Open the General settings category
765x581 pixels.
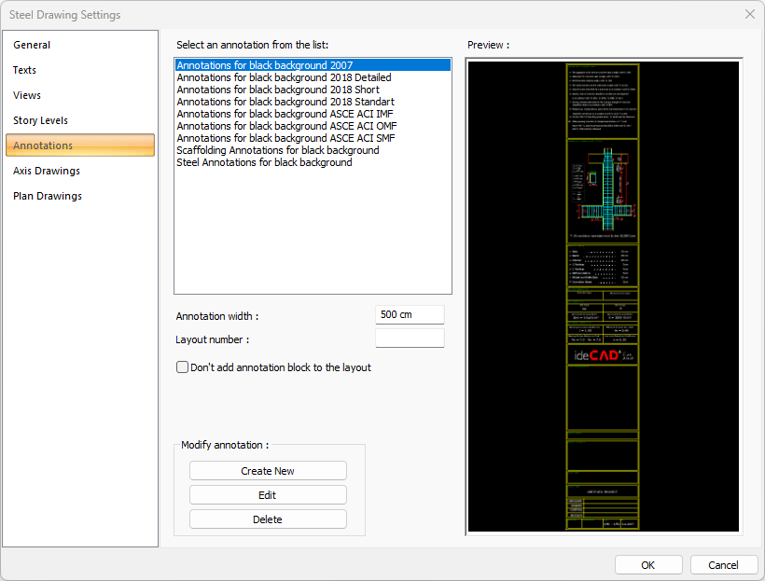[33, 45]
